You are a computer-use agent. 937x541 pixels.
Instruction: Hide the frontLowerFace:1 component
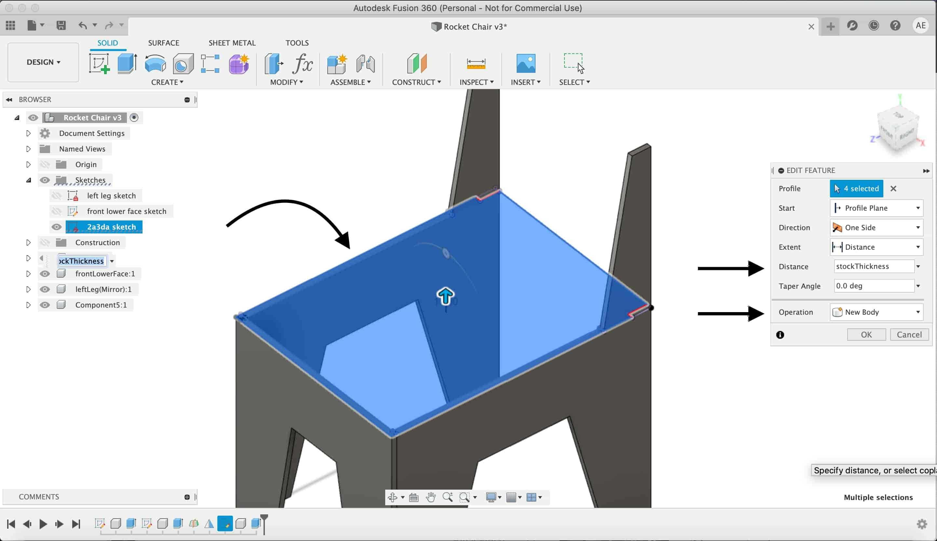tap(45, 274)
